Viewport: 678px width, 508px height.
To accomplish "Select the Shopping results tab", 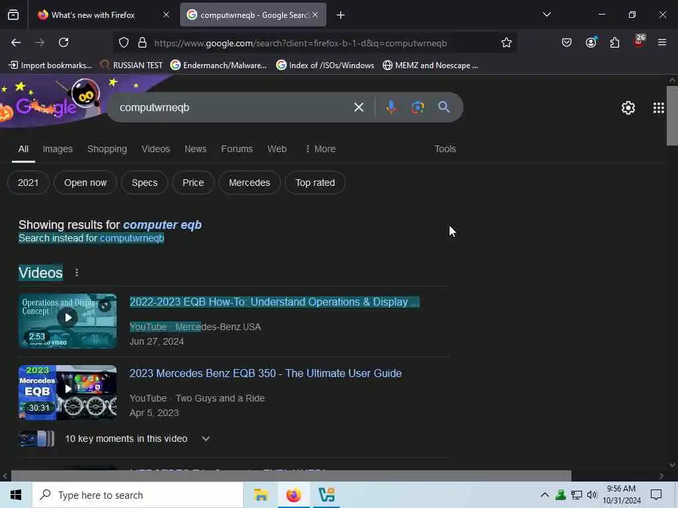I will 107,149.
